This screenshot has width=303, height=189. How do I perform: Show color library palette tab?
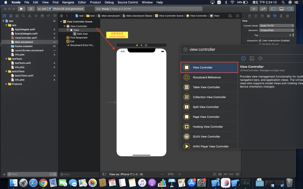pyautogui.click(x=260, y=58)
